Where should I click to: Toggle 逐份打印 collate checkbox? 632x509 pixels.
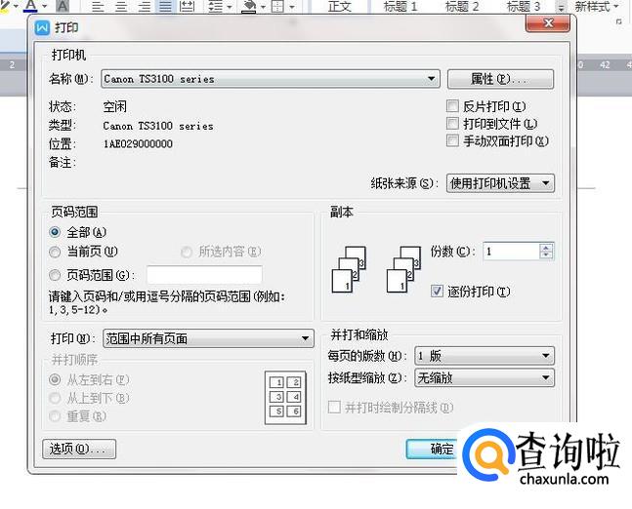(437, 291)
